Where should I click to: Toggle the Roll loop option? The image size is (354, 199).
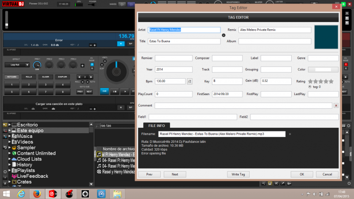click(x=83, y=82)
